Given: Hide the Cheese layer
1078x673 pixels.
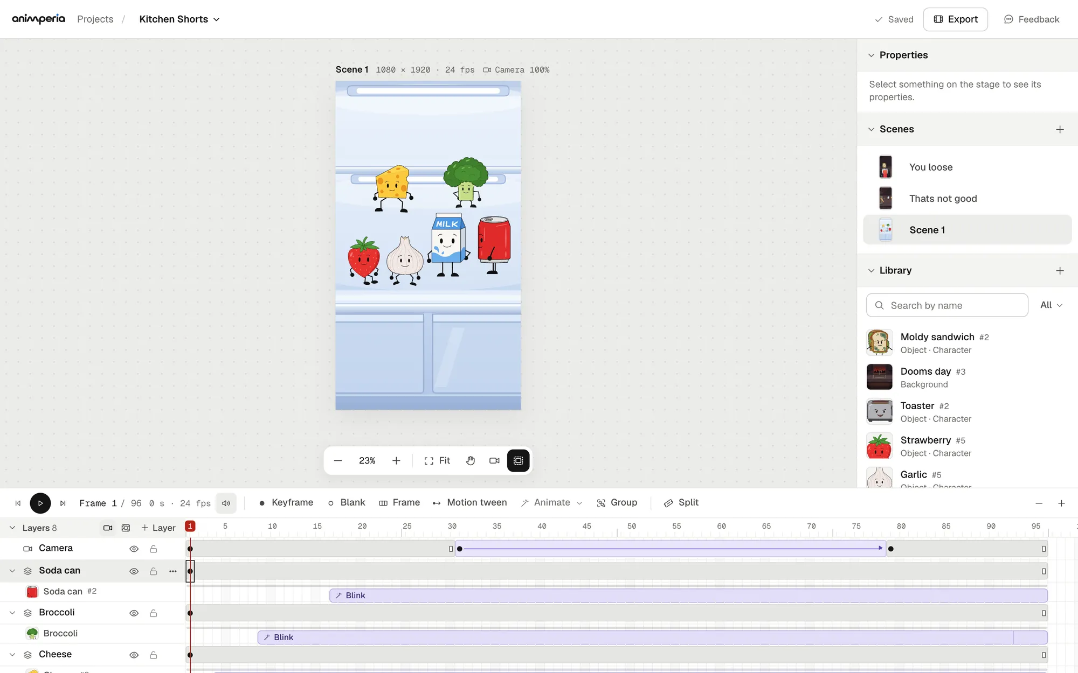Looking at the screenshot, I should 134,655.
